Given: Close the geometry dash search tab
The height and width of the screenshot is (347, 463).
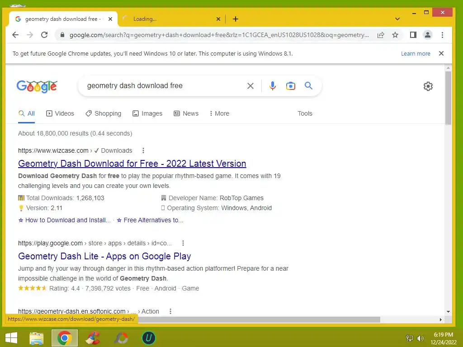Looking at the screenshot, I should point(110,19).
